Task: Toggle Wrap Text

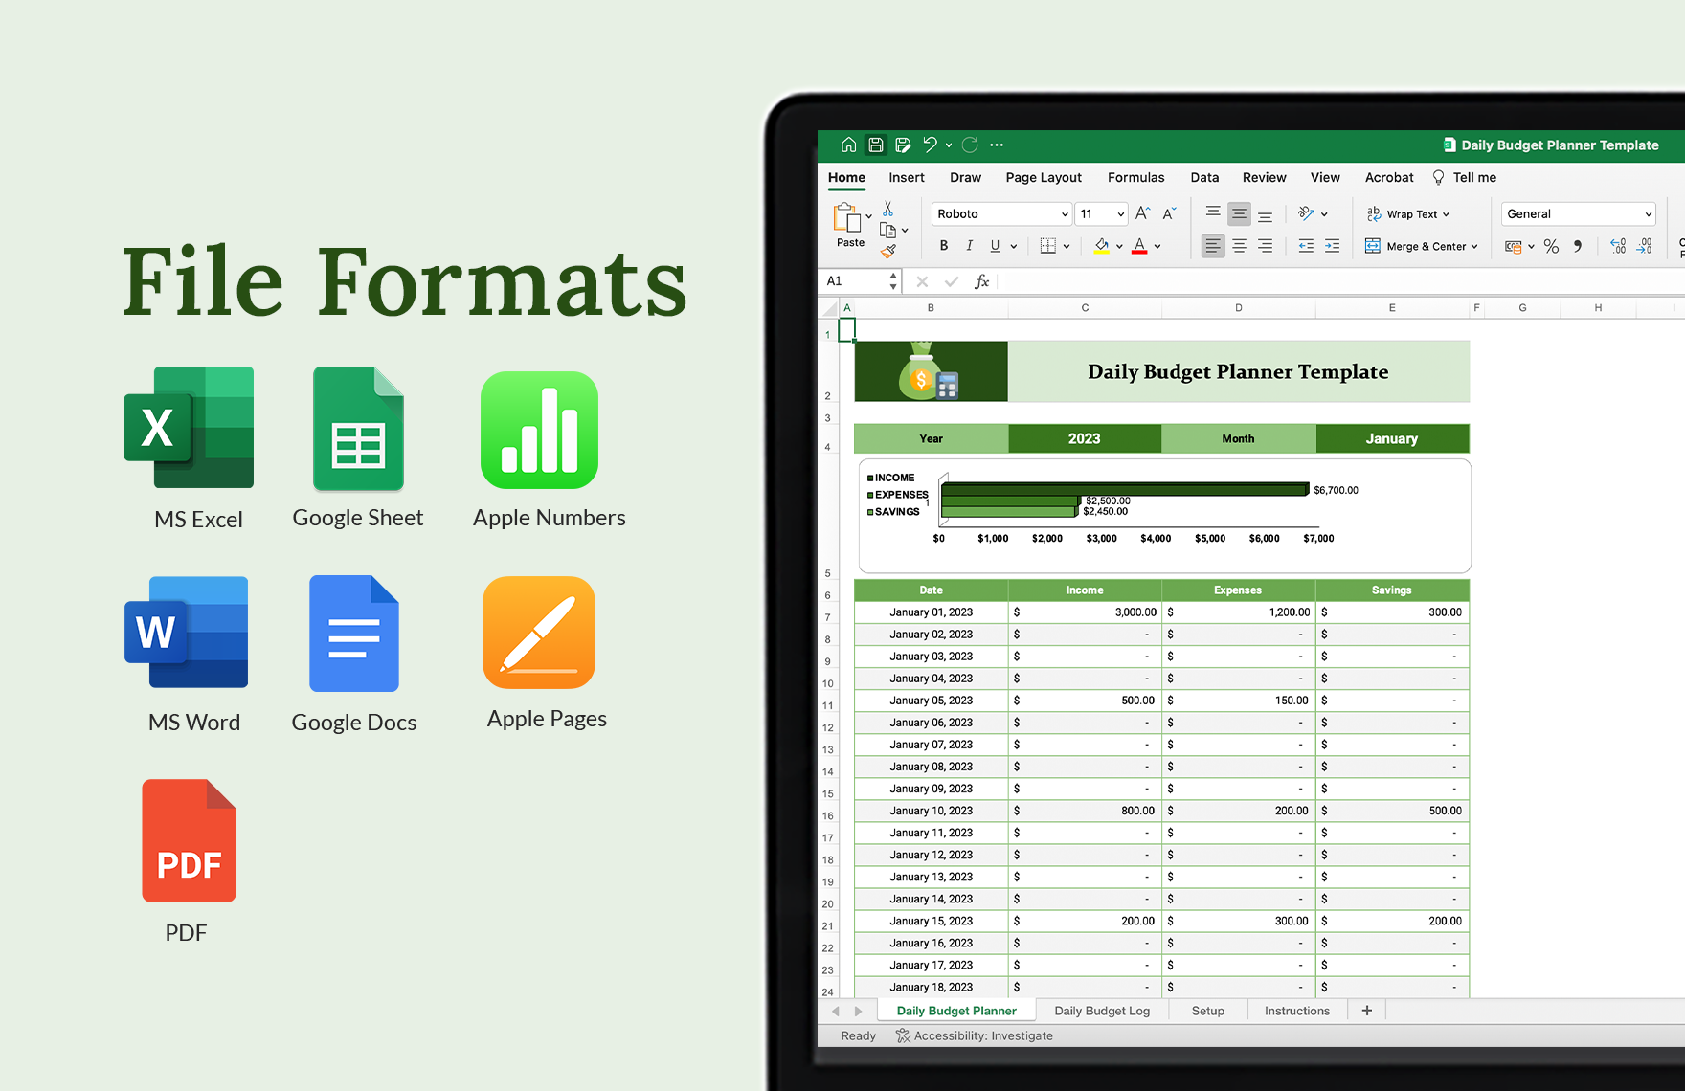Action: coord(1407,214)
